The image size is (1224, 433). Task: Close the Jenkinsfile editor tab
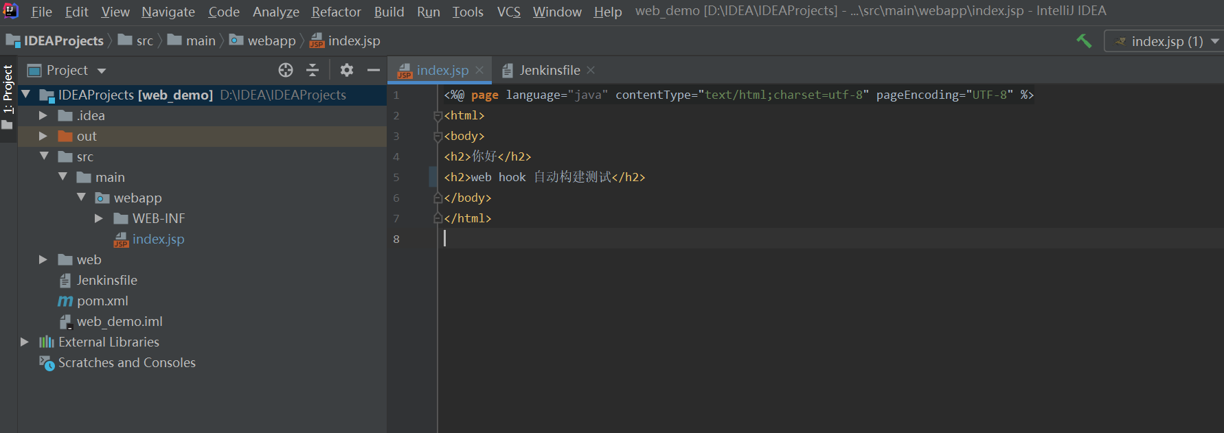click(x=591, y=70)
